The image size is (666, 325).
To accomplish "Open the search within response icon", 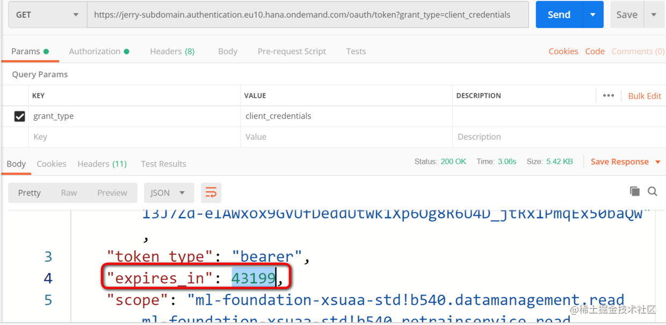I will tap(653, 192).
